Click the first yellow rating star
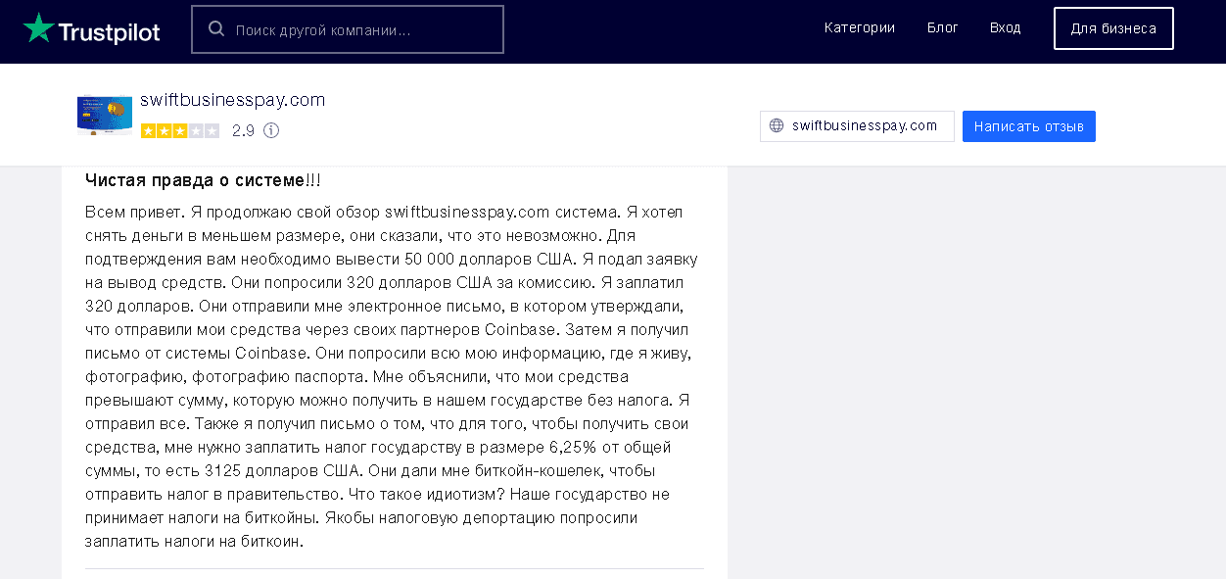 149,130
